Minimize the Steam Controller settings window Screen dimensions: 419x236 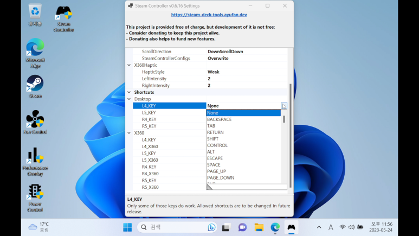[250, 5]
